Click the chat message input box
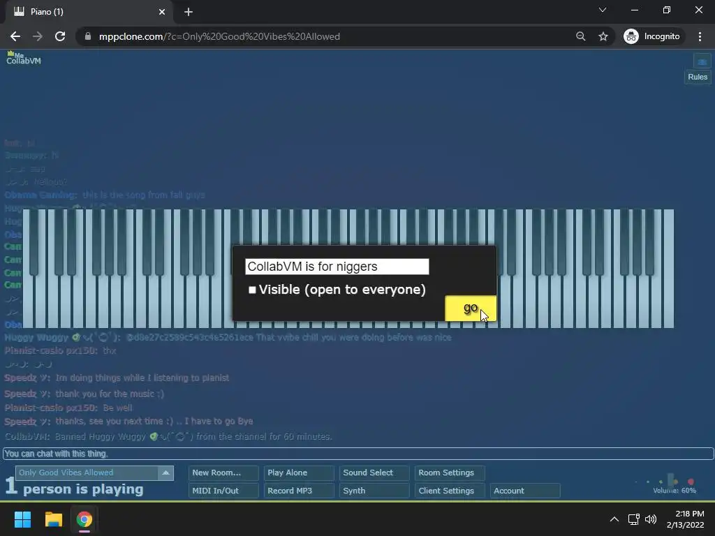This screenshot has width=715, height=536. tap(358, 454)
